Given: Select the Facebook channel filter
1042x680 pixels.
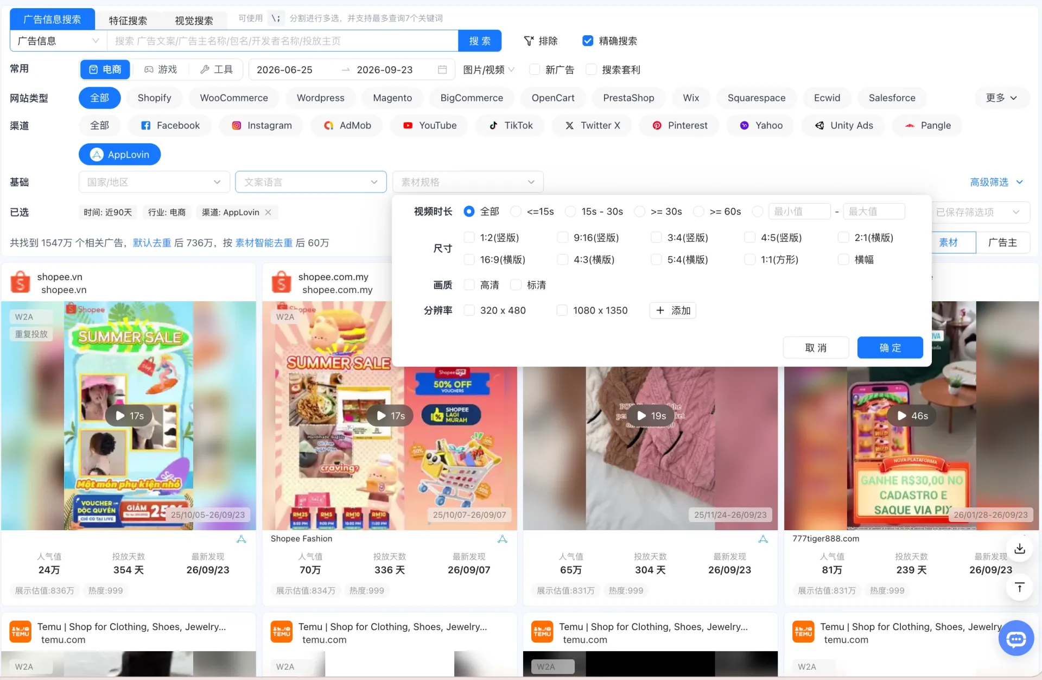Looking at the screenshot, I should 170,125.
